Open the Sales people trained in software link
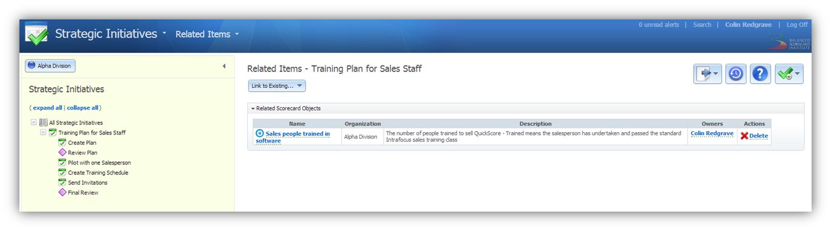Image resolution: width=831 pixels, height=231 pixels. click(x=294, y=137)
